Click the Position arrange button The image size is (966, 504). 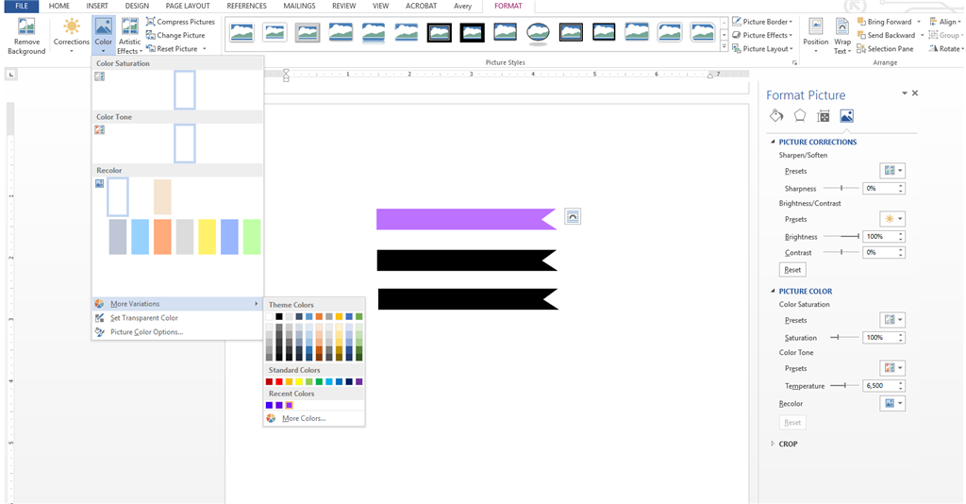[x=816, y=37]
